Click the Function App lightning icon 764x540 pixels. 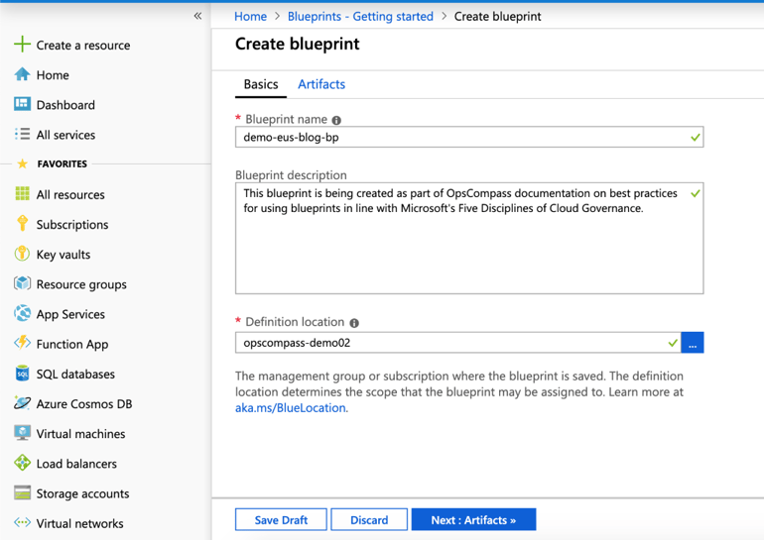22,343
